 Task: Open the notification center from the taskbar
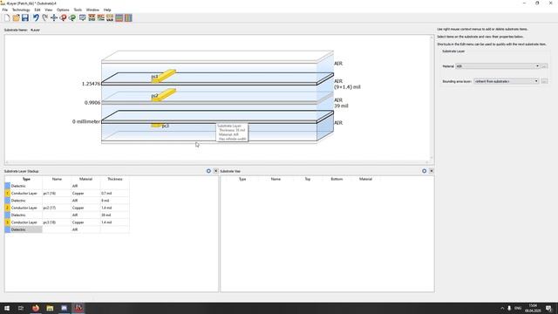coord(548,308)
